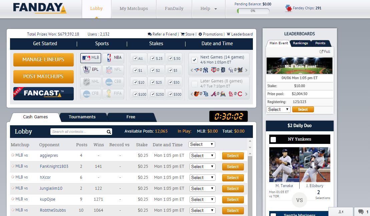The image size is (370, 216).
Task: Switch to the Free games tab
Action: pyautogui.click(x=131, y=117)
